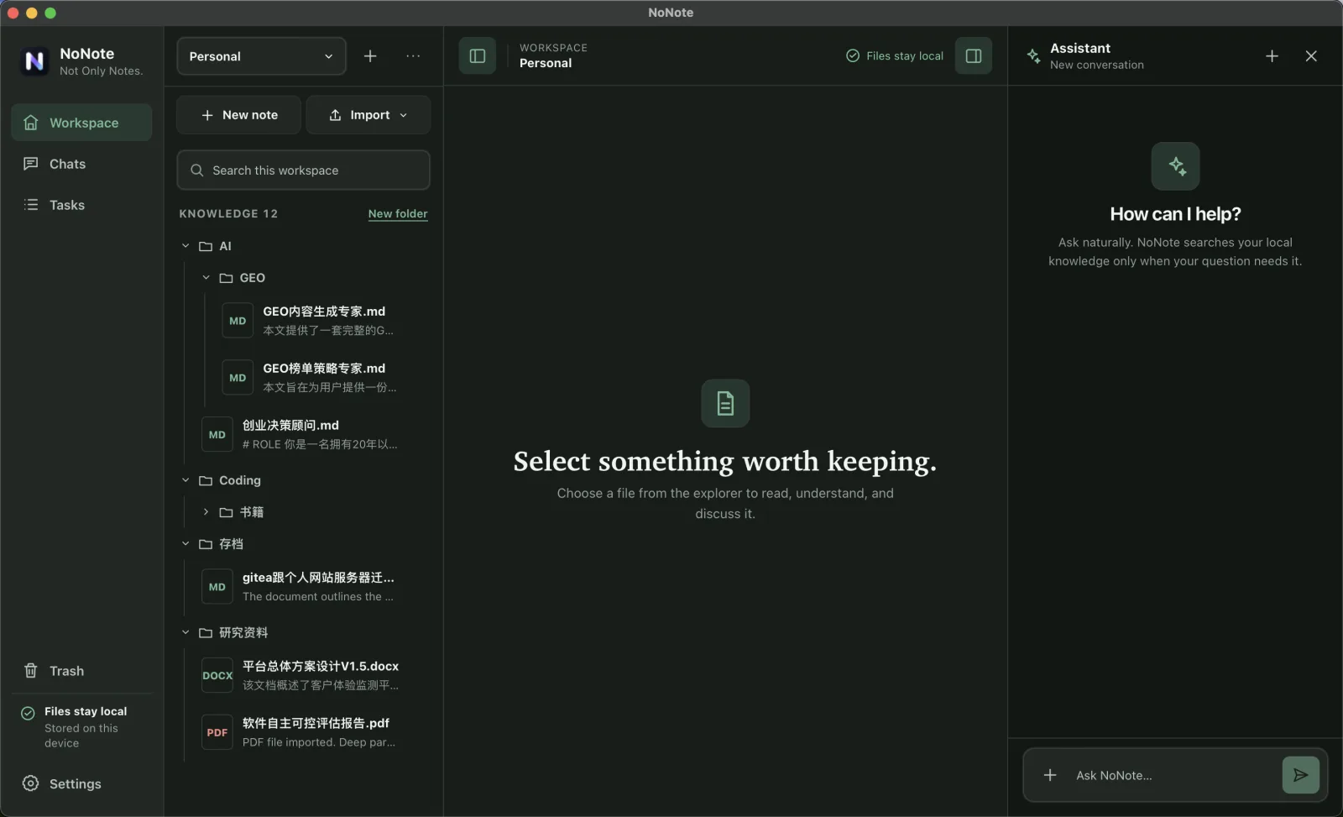Open 创业决策顾问.md note
The height and width of the screenshot is (817, 1343).
313,435
